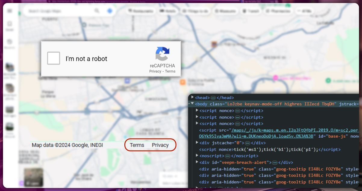Select the Restaurants filter chip
Viewport: 362px width, 191px height.
coord(140,11)
